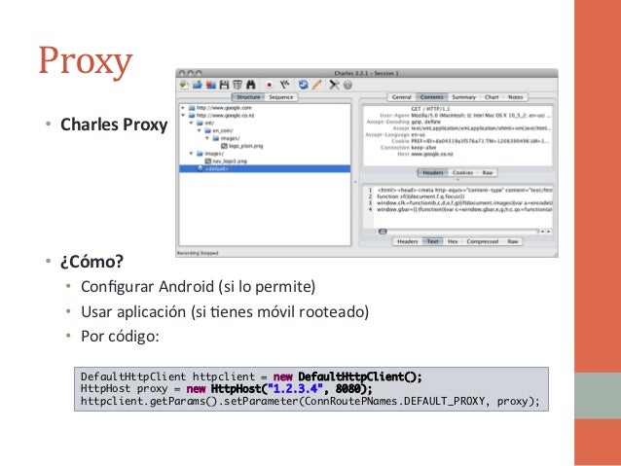Switch to the Structure view
The image size is (621, 466).
pyautogui.click(x=248, y=97)
